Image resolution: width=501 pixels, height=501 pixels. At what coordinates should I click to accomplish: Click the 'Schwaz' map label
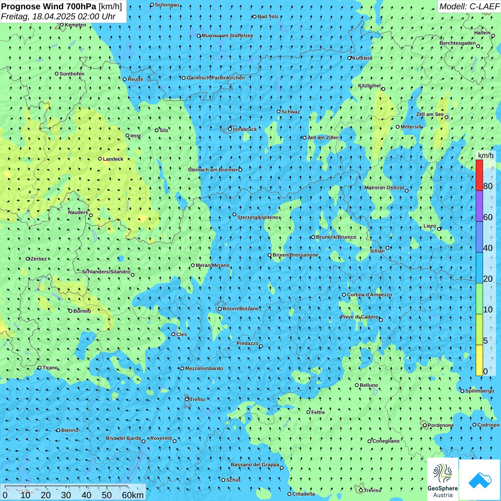click(x=291, y=112)
